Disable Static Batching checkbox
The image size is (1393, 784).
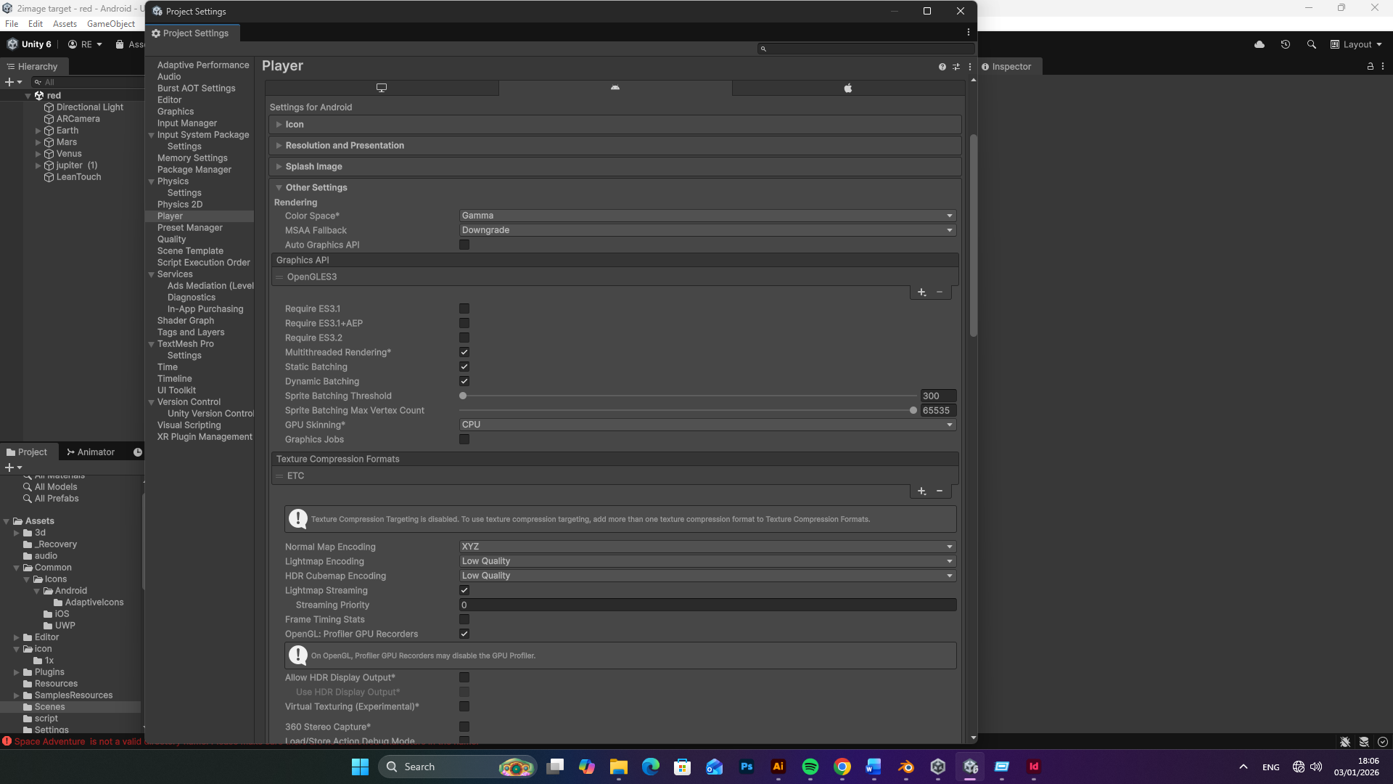[x=464, y=367]
